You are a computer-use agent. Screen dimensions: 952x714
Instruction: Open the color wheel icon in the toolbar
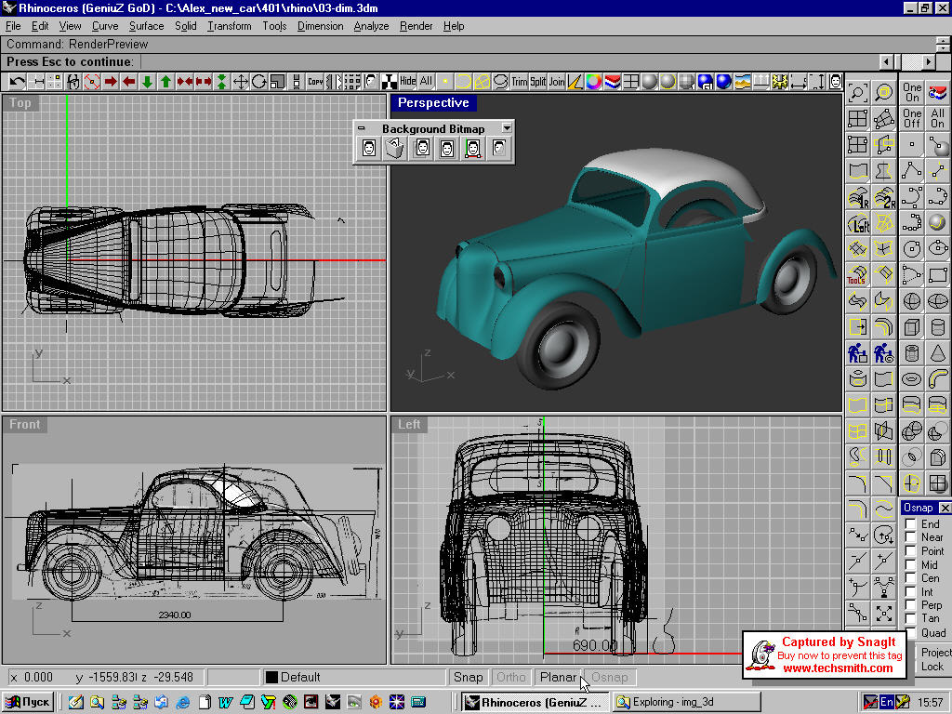coord(594,82)
